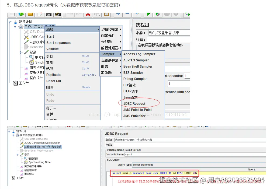270x189 pixels.
Task: Select Access Log Sampler from the list
Action: [x=143, y=54]
